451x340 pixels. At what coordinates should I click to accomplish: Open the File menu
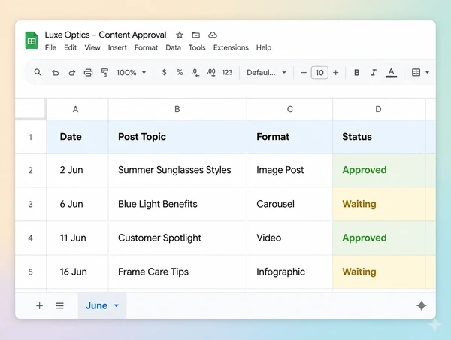point(50,47)
